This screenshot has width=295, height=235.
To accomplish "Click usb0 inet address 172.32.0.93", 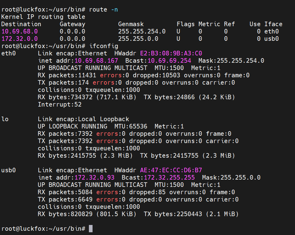I will (94, 177).
